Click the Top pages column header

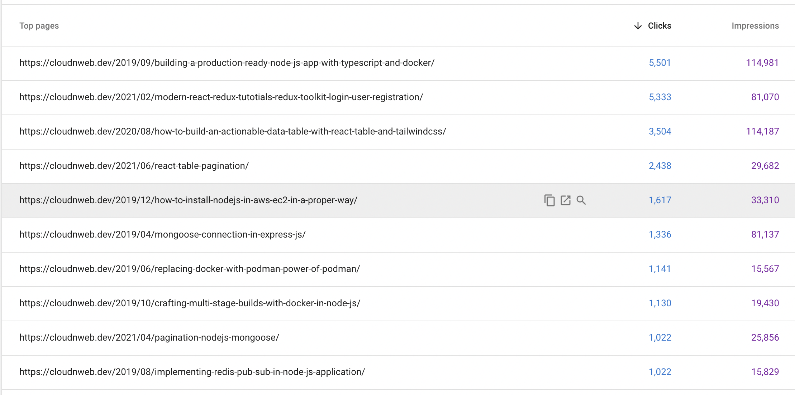tap(39, 26)
